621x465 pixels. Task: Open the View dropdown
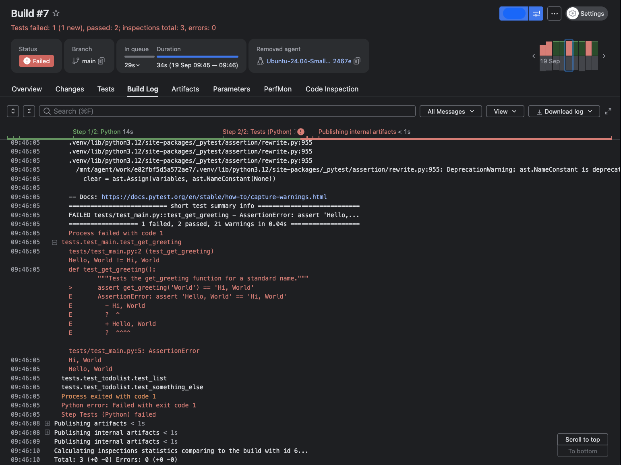coord(505,112)
